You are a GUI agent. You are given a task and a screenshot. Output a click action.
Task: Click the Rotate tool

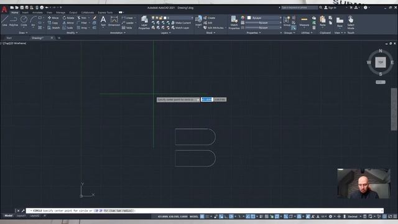click(x=68, y=18)
